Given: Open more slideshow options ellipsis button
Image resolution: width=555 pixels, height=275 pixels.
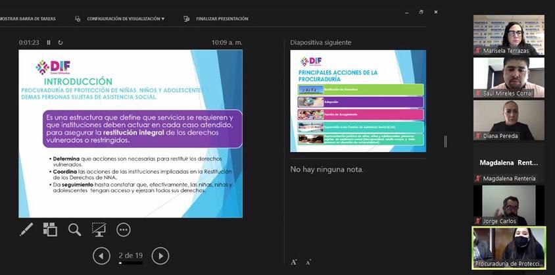Looking at the screenshot, I should point(124,230).
